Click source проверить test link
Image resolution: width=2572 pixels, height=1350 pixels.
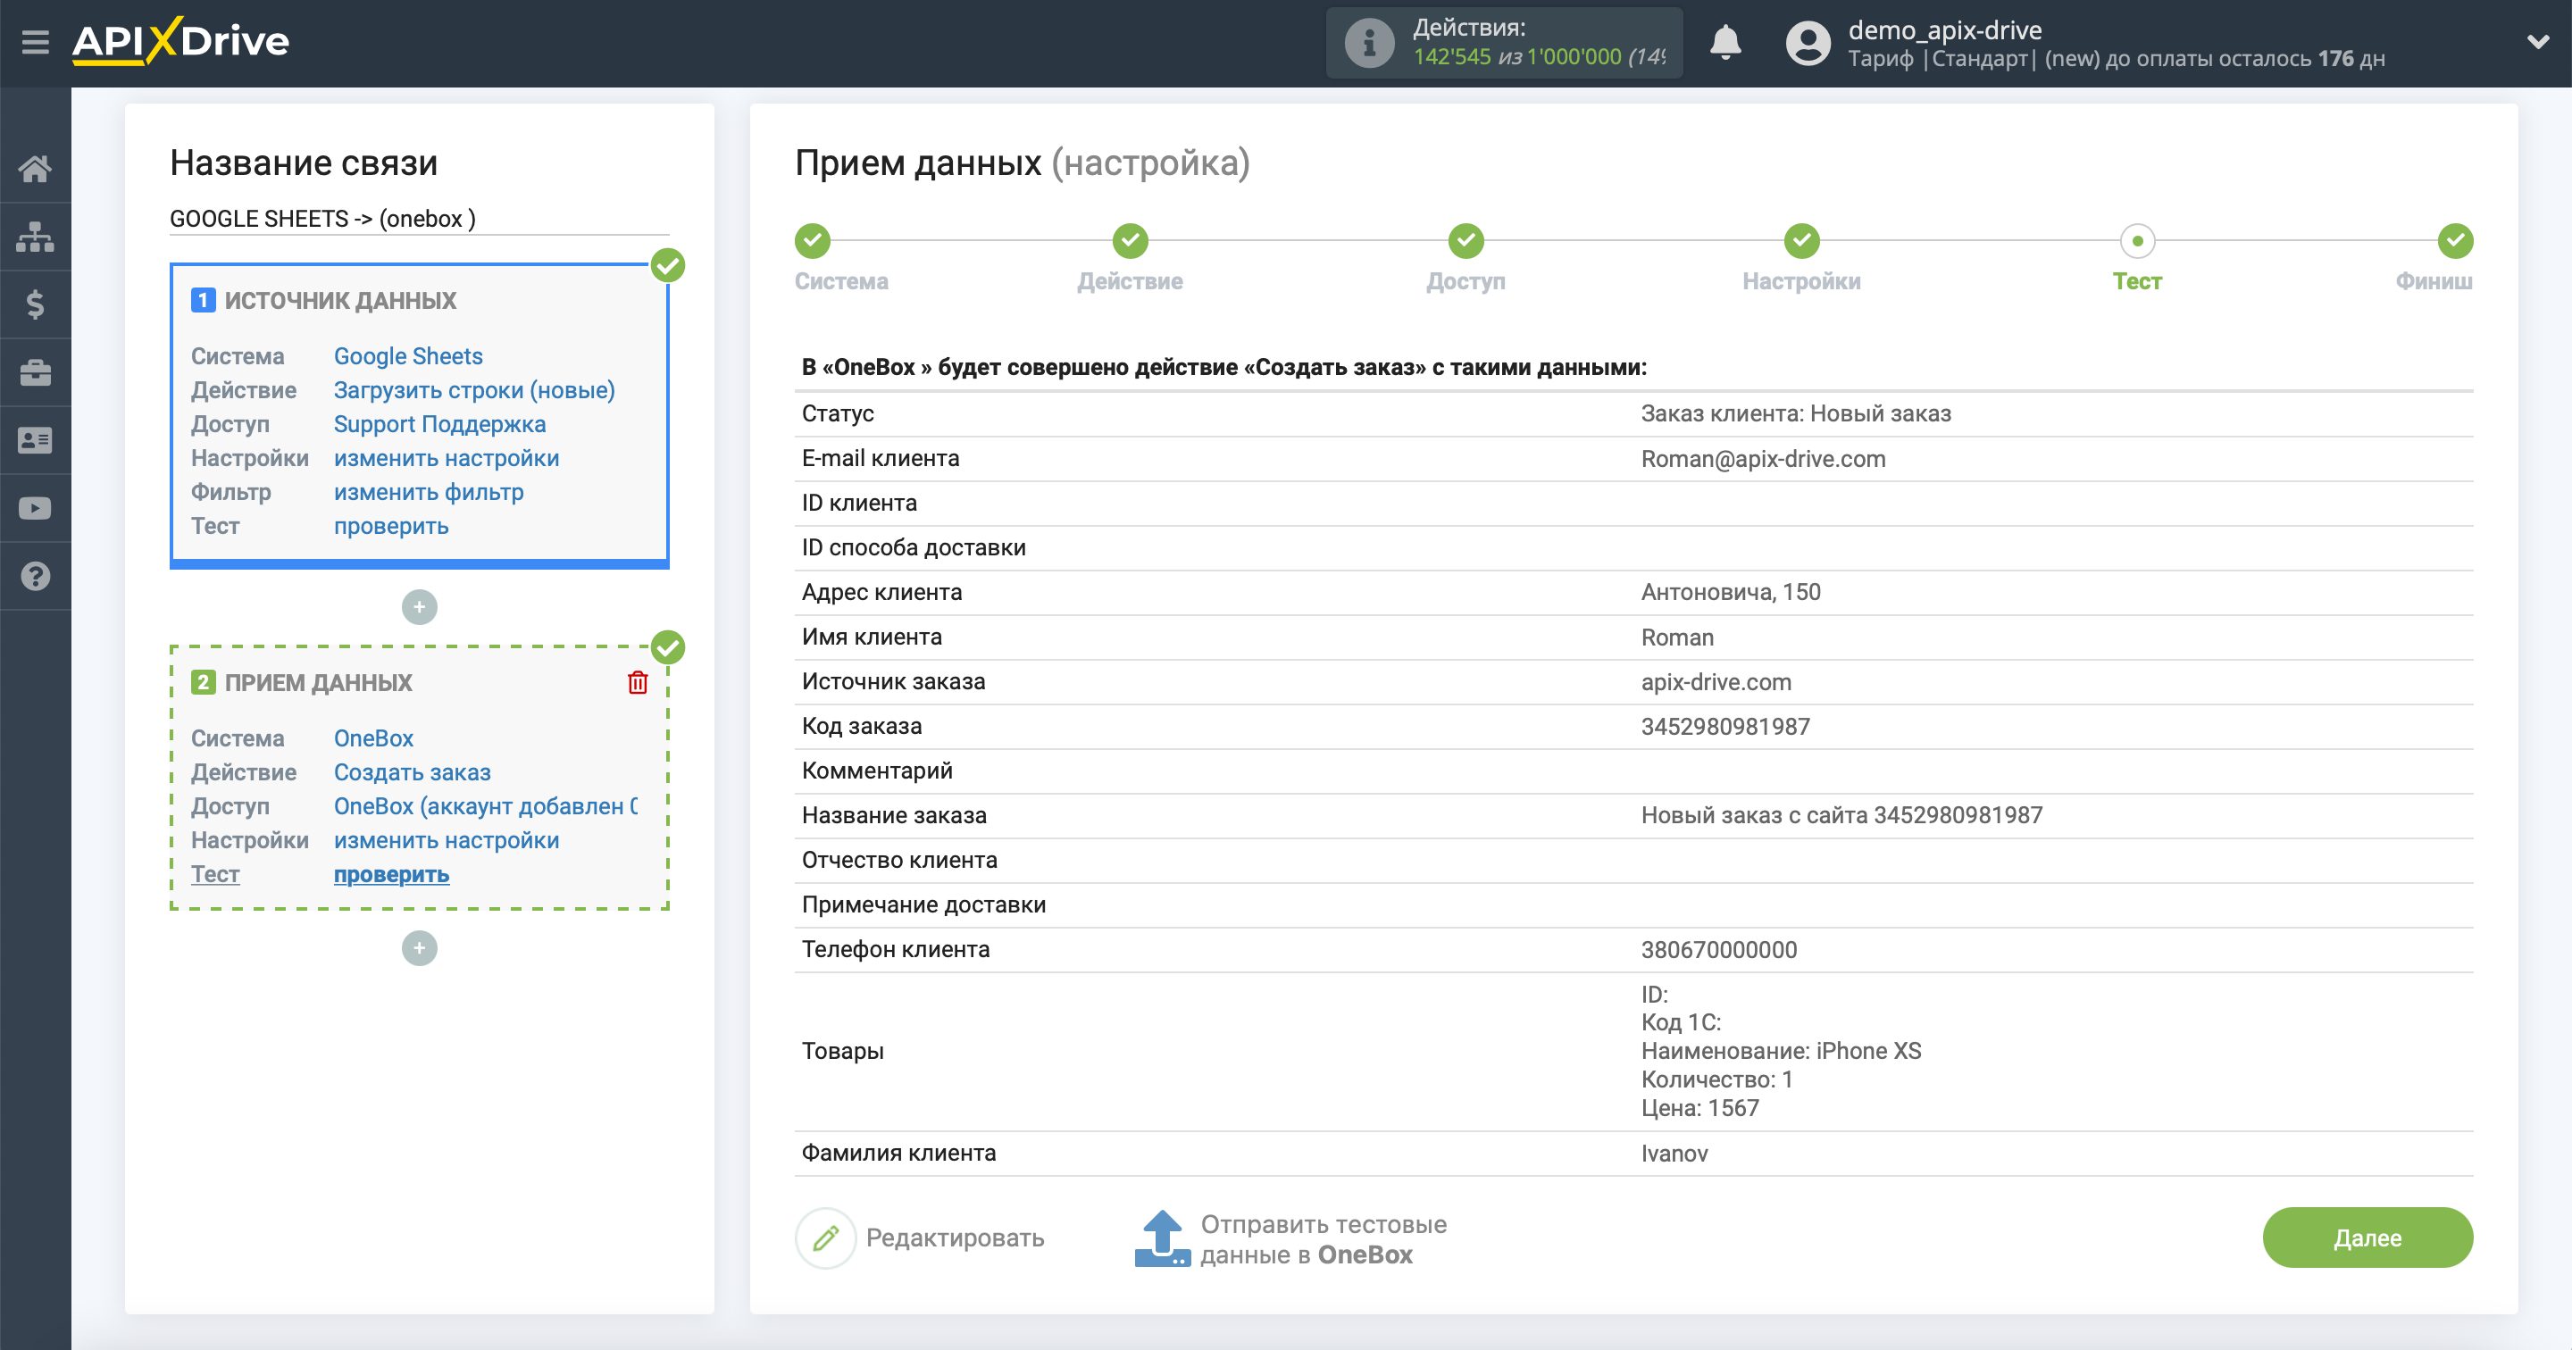(x=390, y=526)
